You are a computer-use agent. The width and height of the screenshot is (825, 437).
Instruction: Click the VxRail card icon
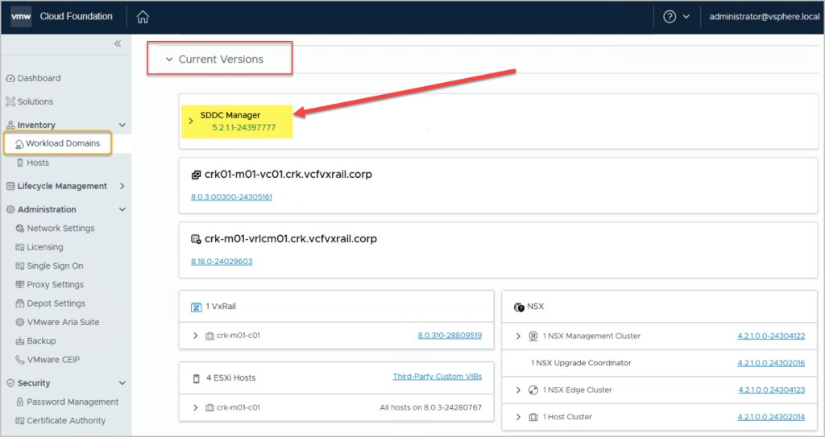coord(197,307)
